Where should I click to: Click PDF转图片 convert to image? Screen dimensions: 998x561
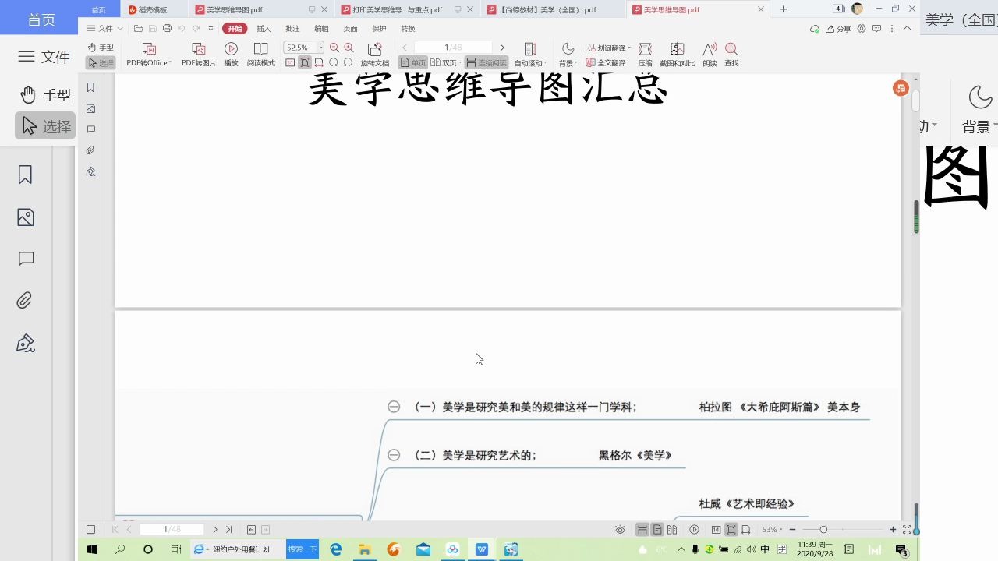point(199,55)
